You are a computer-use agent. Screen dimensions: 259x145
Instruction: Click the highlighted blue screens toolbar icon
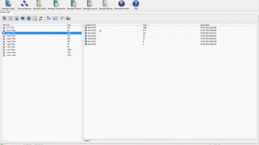click(x=29, y=18)
